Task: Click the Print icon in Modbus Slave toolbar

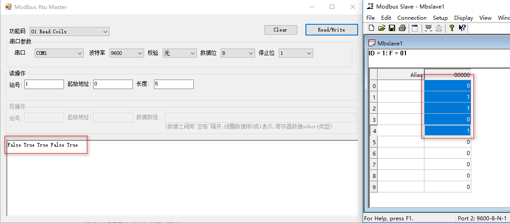Action: [402, 28]
